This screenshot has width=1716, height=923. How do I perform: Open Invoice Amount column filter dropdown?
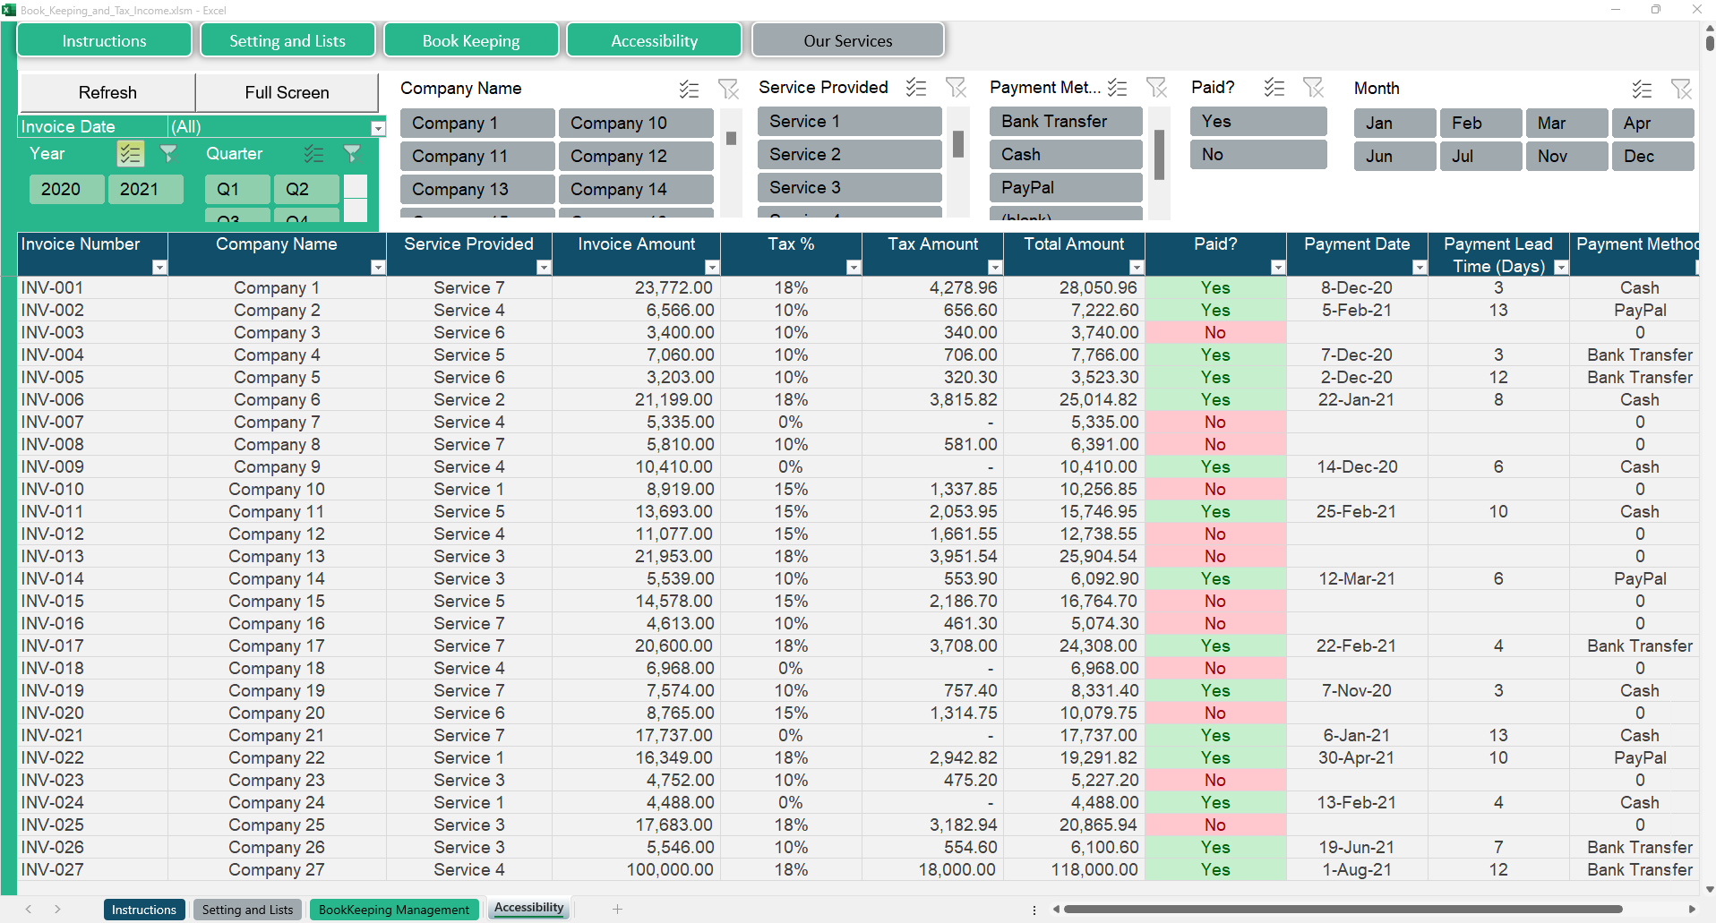[711, 267]
